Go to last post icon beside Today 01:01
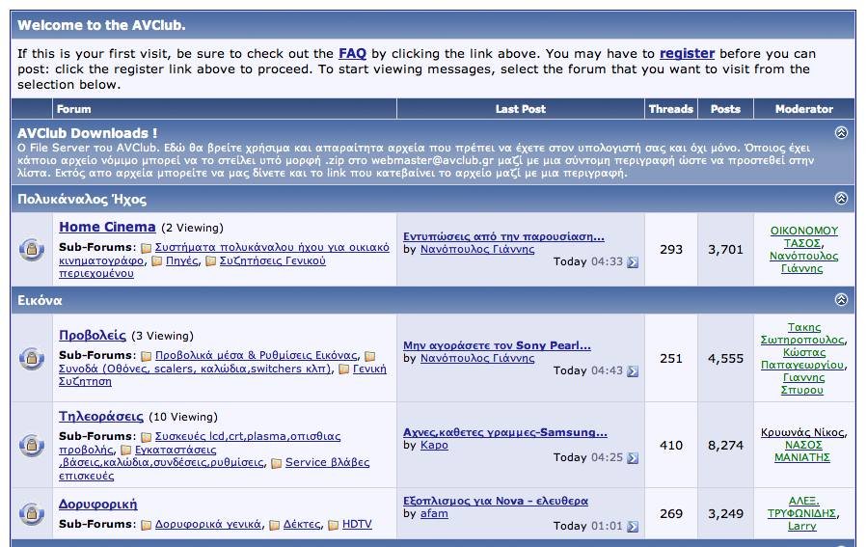 (633, 527)
